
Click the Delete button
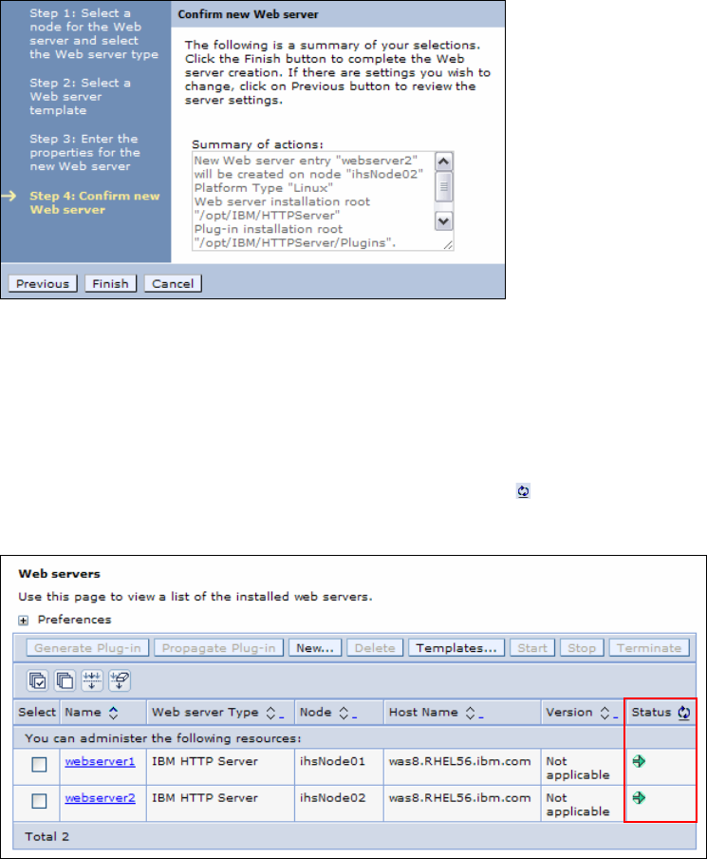(x=375, y=648)
